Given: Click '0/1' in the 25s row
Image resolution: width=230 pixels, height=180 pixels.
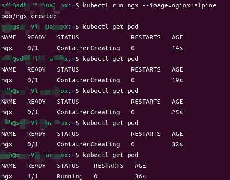Looking at the screenshot, I should (33, 112).
